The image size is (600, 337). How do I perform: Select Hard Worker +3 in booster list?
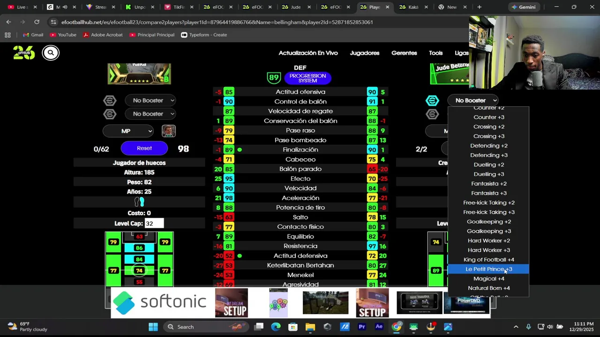point(488,250)
